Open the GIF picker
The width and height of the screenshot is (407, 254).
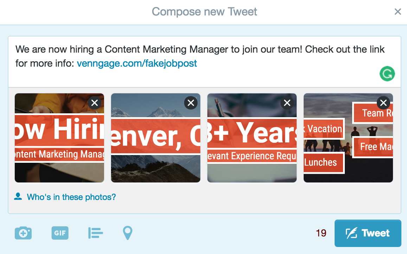tap(60, 233)
